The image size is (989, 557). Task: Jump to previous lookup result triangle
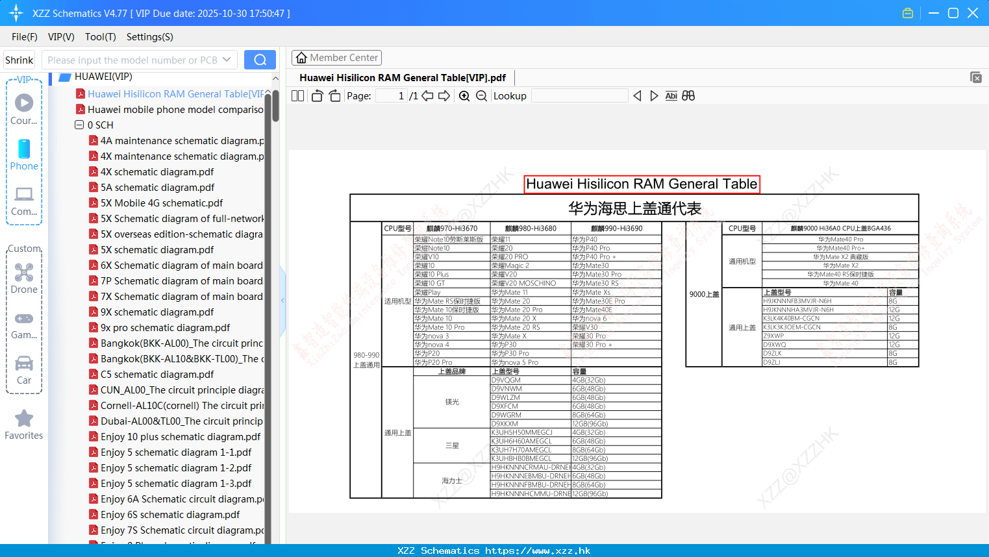click(x=637, y=95)
